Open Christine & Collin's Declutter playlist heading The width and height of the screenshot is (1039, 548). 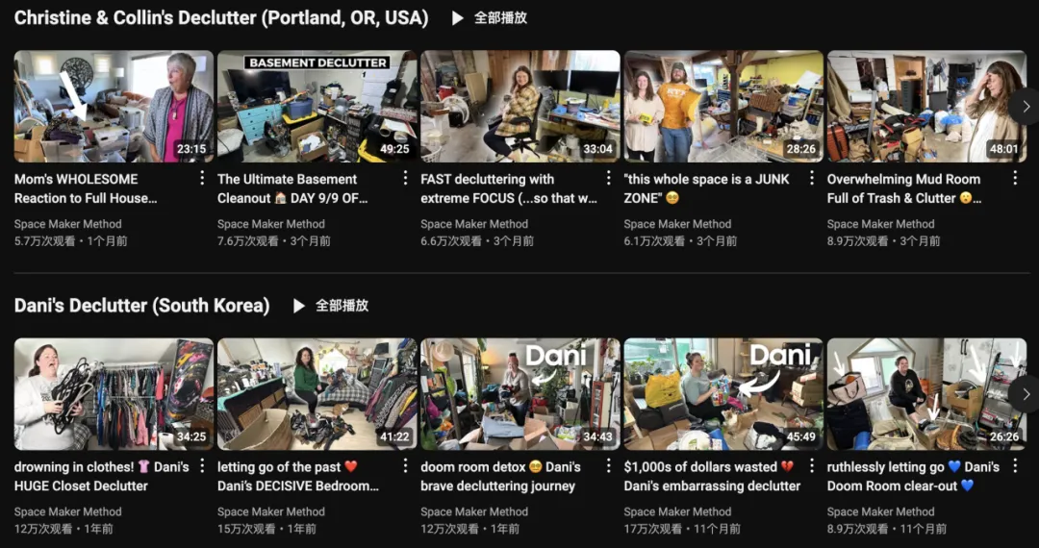(221, 18)
